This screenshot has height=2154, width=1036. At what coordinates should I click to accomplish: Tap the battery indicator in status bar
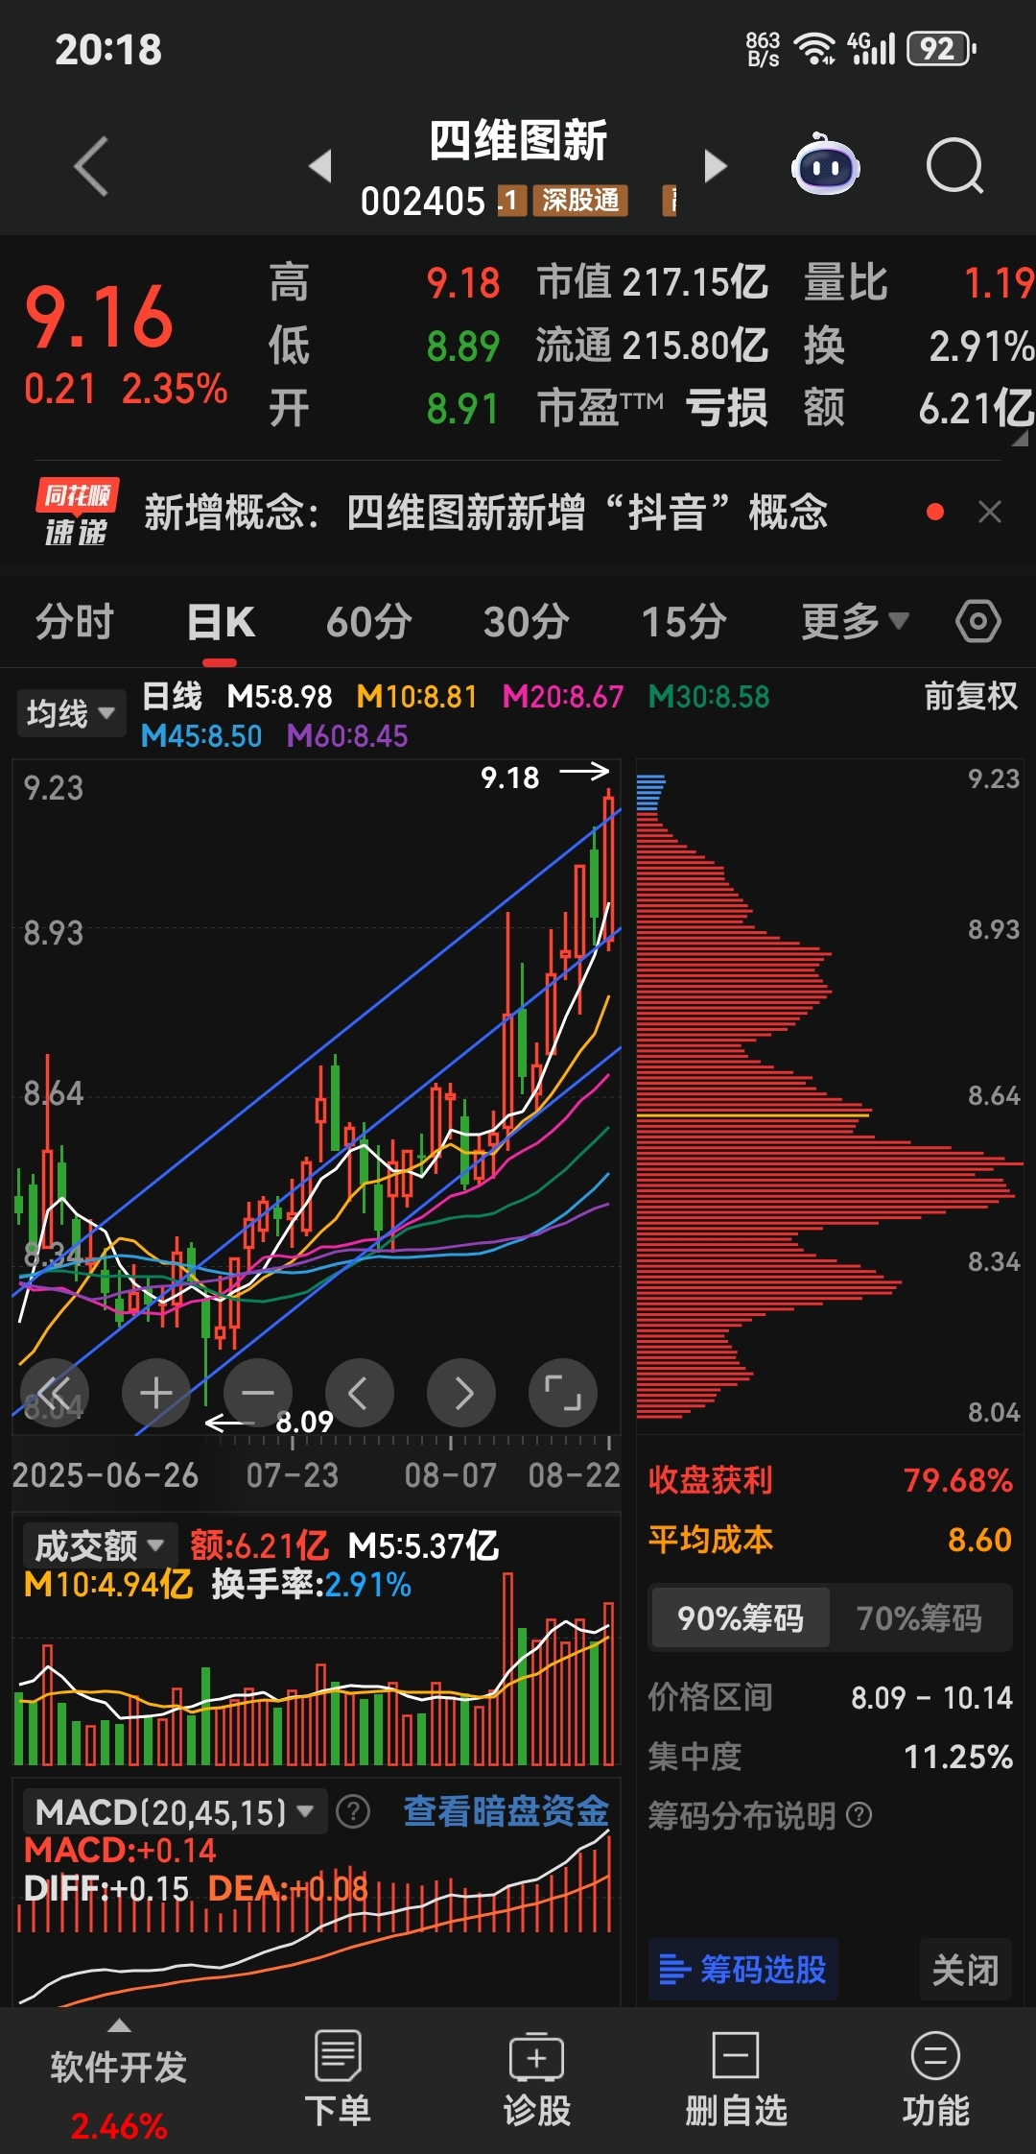941,48
